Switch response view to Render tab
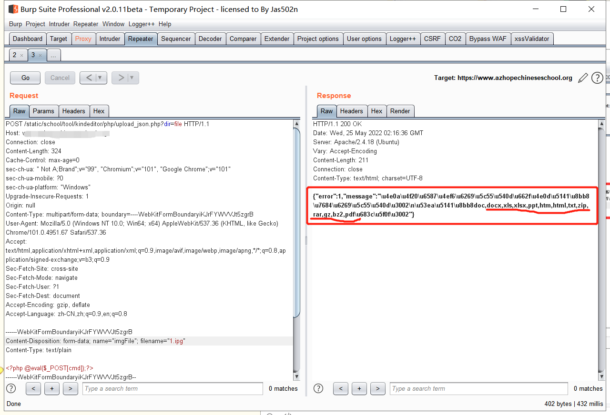 (x=400, y=111)
